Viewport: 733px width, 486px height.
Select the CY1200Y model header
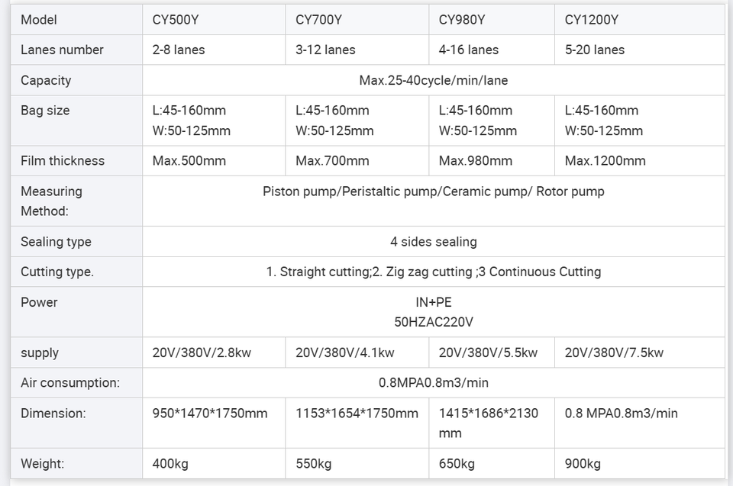point(592,19)
